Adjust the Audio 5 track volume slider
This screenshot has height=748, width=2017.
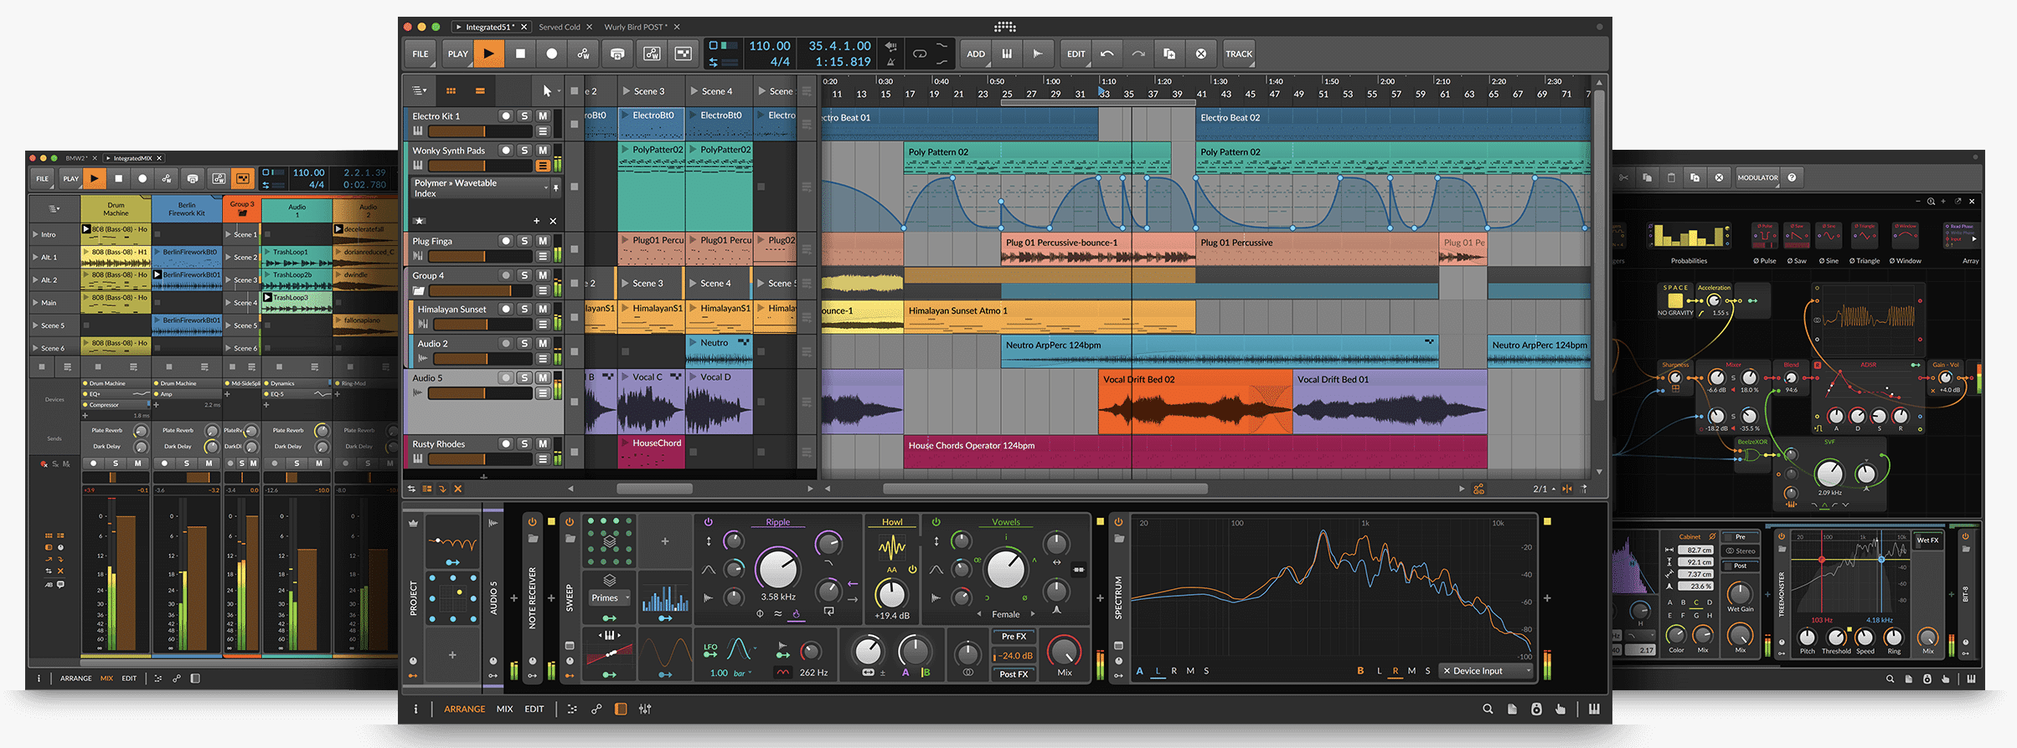[481, 393]
